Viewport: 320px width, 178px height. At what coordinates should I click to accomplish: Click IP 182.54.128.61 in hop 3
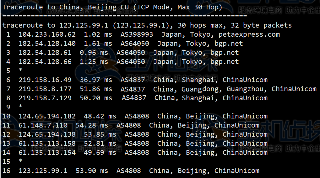pyautogui.click(x=45, y=53)
